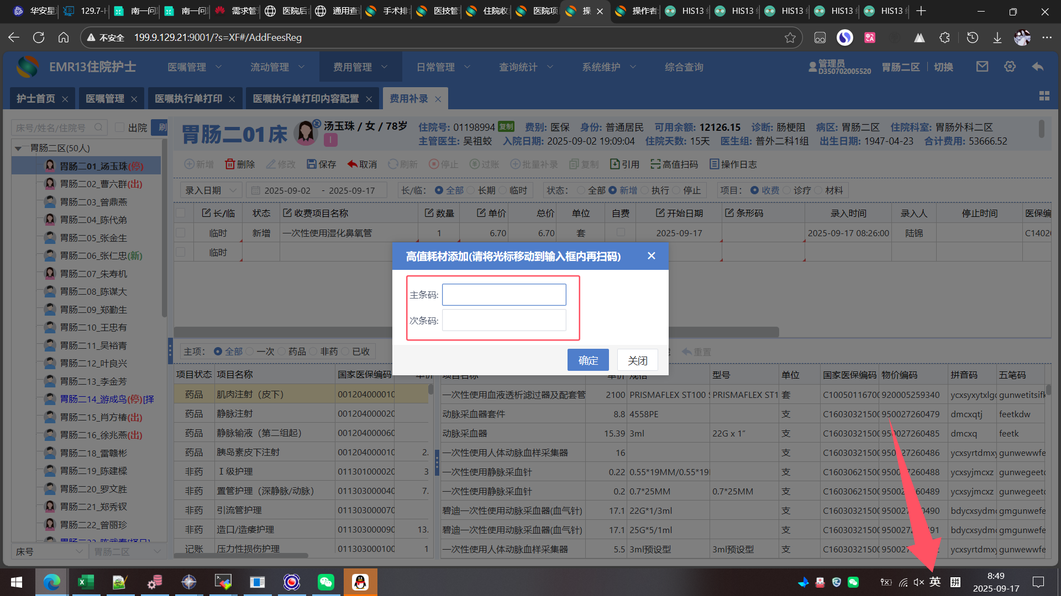Open the 录入日期 dropdown
Viewport: 1061px width, 596px height.
[x=211, y=190]
